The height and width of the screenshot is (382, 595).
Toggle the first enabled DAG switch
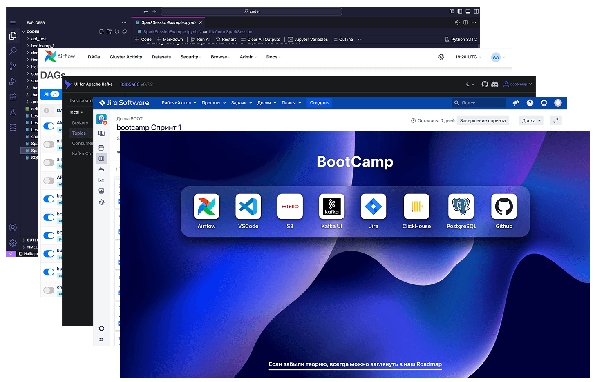coord(49,126)
